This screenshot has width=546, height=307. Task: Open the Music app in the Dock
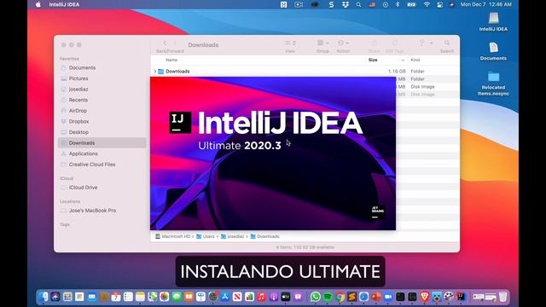click(262, 297)
